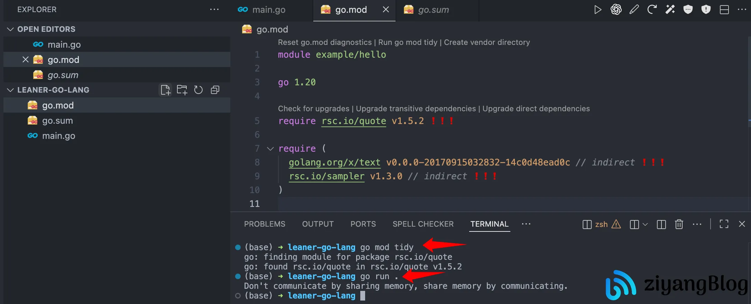Open the ChatGPT icon in editor toolbar
The height and width of the screenshot is (304, 751).
616,10
